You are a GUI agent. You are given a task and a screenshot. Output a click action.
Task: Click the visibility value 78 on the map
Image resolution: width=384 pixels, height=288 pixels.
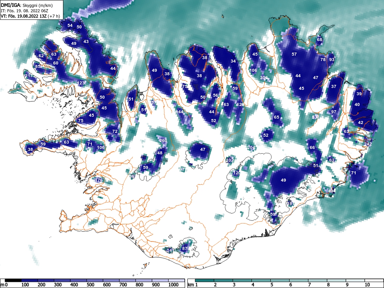[323, 60]
